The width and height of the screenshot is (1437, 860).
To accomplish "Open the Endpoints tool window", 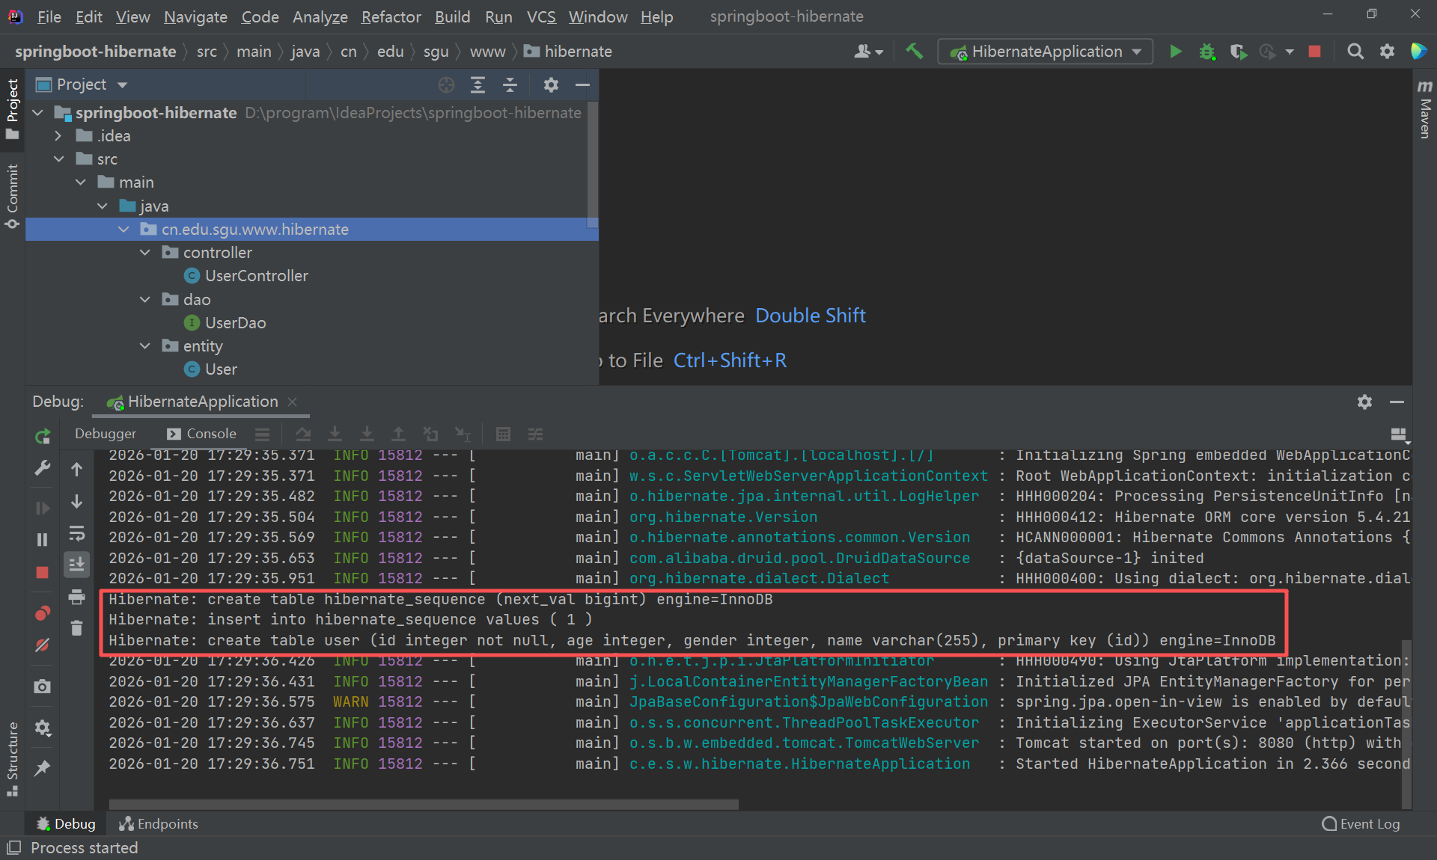I will pos(159,823).
